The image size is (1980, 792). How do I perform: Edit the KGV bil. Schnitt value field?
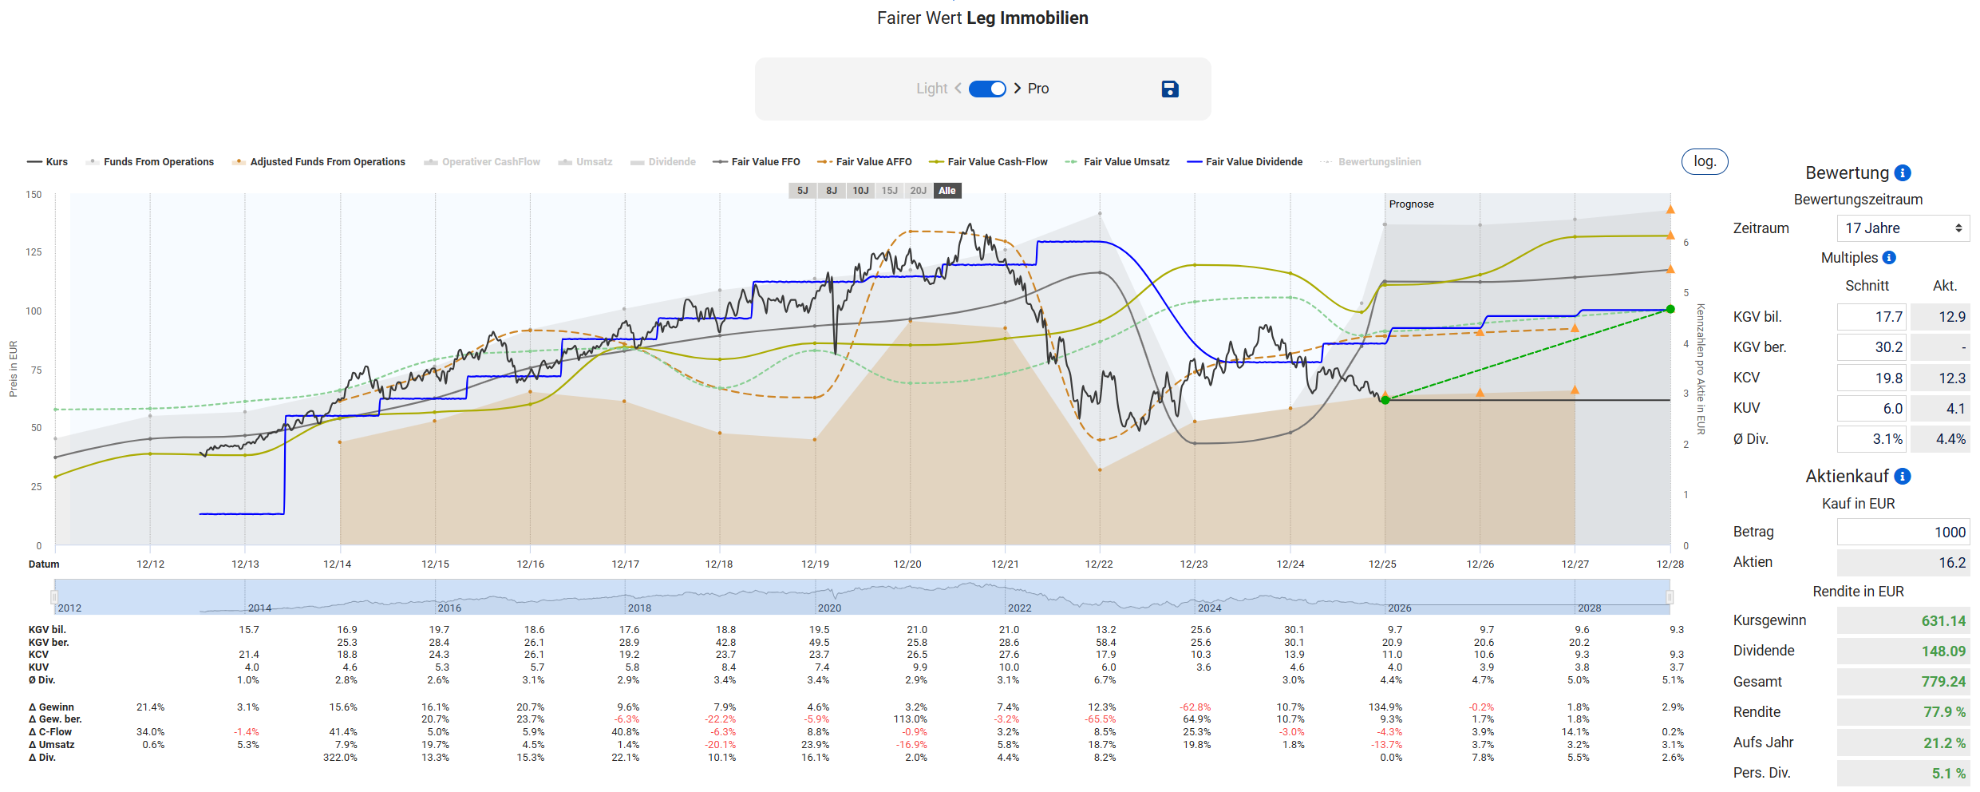(x=1871, y=317)
